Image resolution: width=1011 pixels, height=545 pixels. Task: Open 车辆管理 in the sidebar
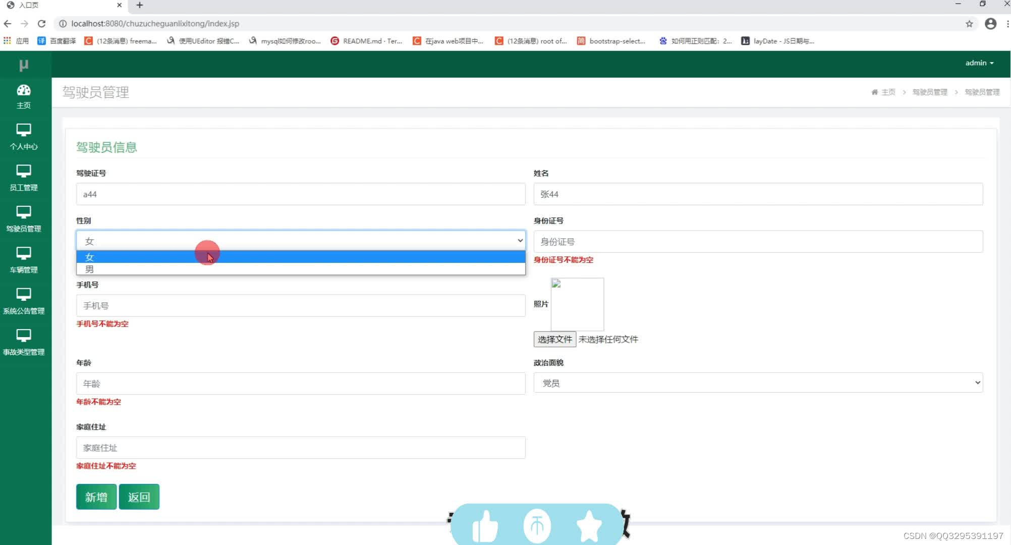point(24,260)
